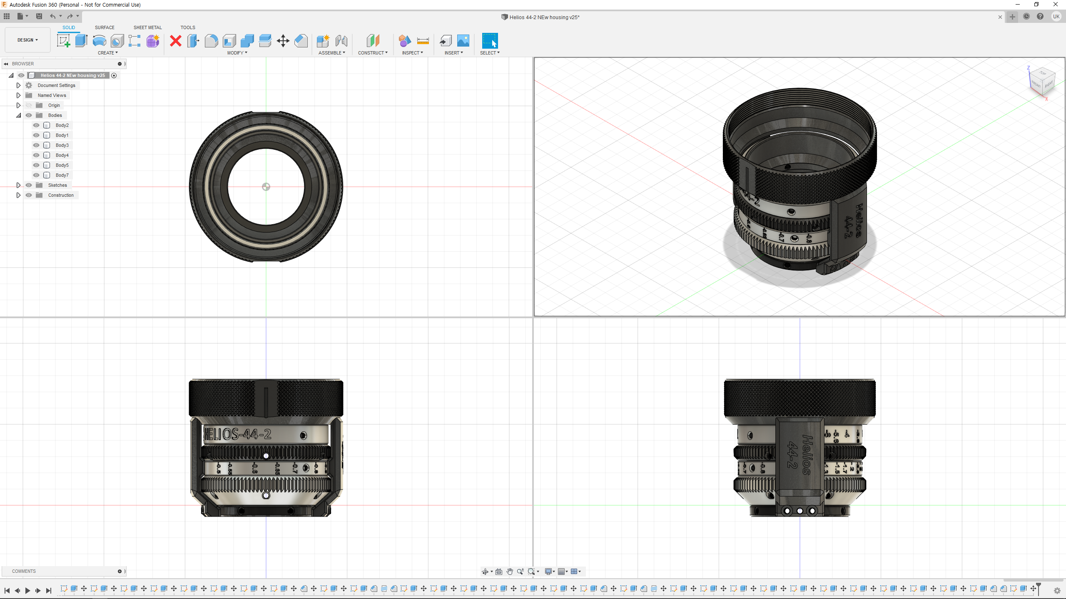The image size is (1066, 599).
Task: Collapse the Bodies folder
Action: (x=18, y=115)
